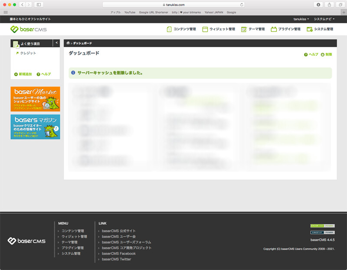The image size is (347, 270).
Task: Click the Safari share icon
Action: tap(329, 5)
